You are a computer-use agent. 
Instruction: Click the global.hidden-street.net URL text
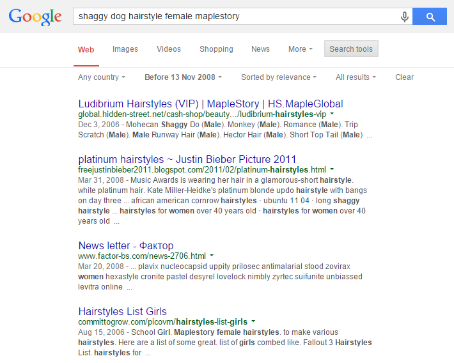[202, 114]
